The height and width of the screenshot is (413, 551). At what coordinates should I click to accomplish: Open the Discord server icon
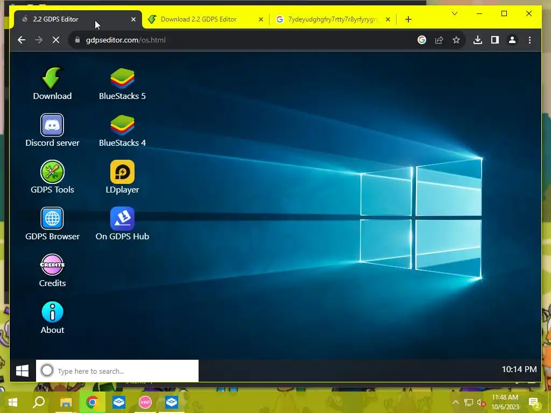click(x=52, y=130)
